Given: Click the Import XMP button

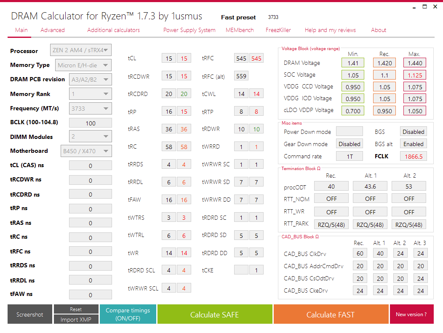Looking at the screenshot, I should (76, 320).
